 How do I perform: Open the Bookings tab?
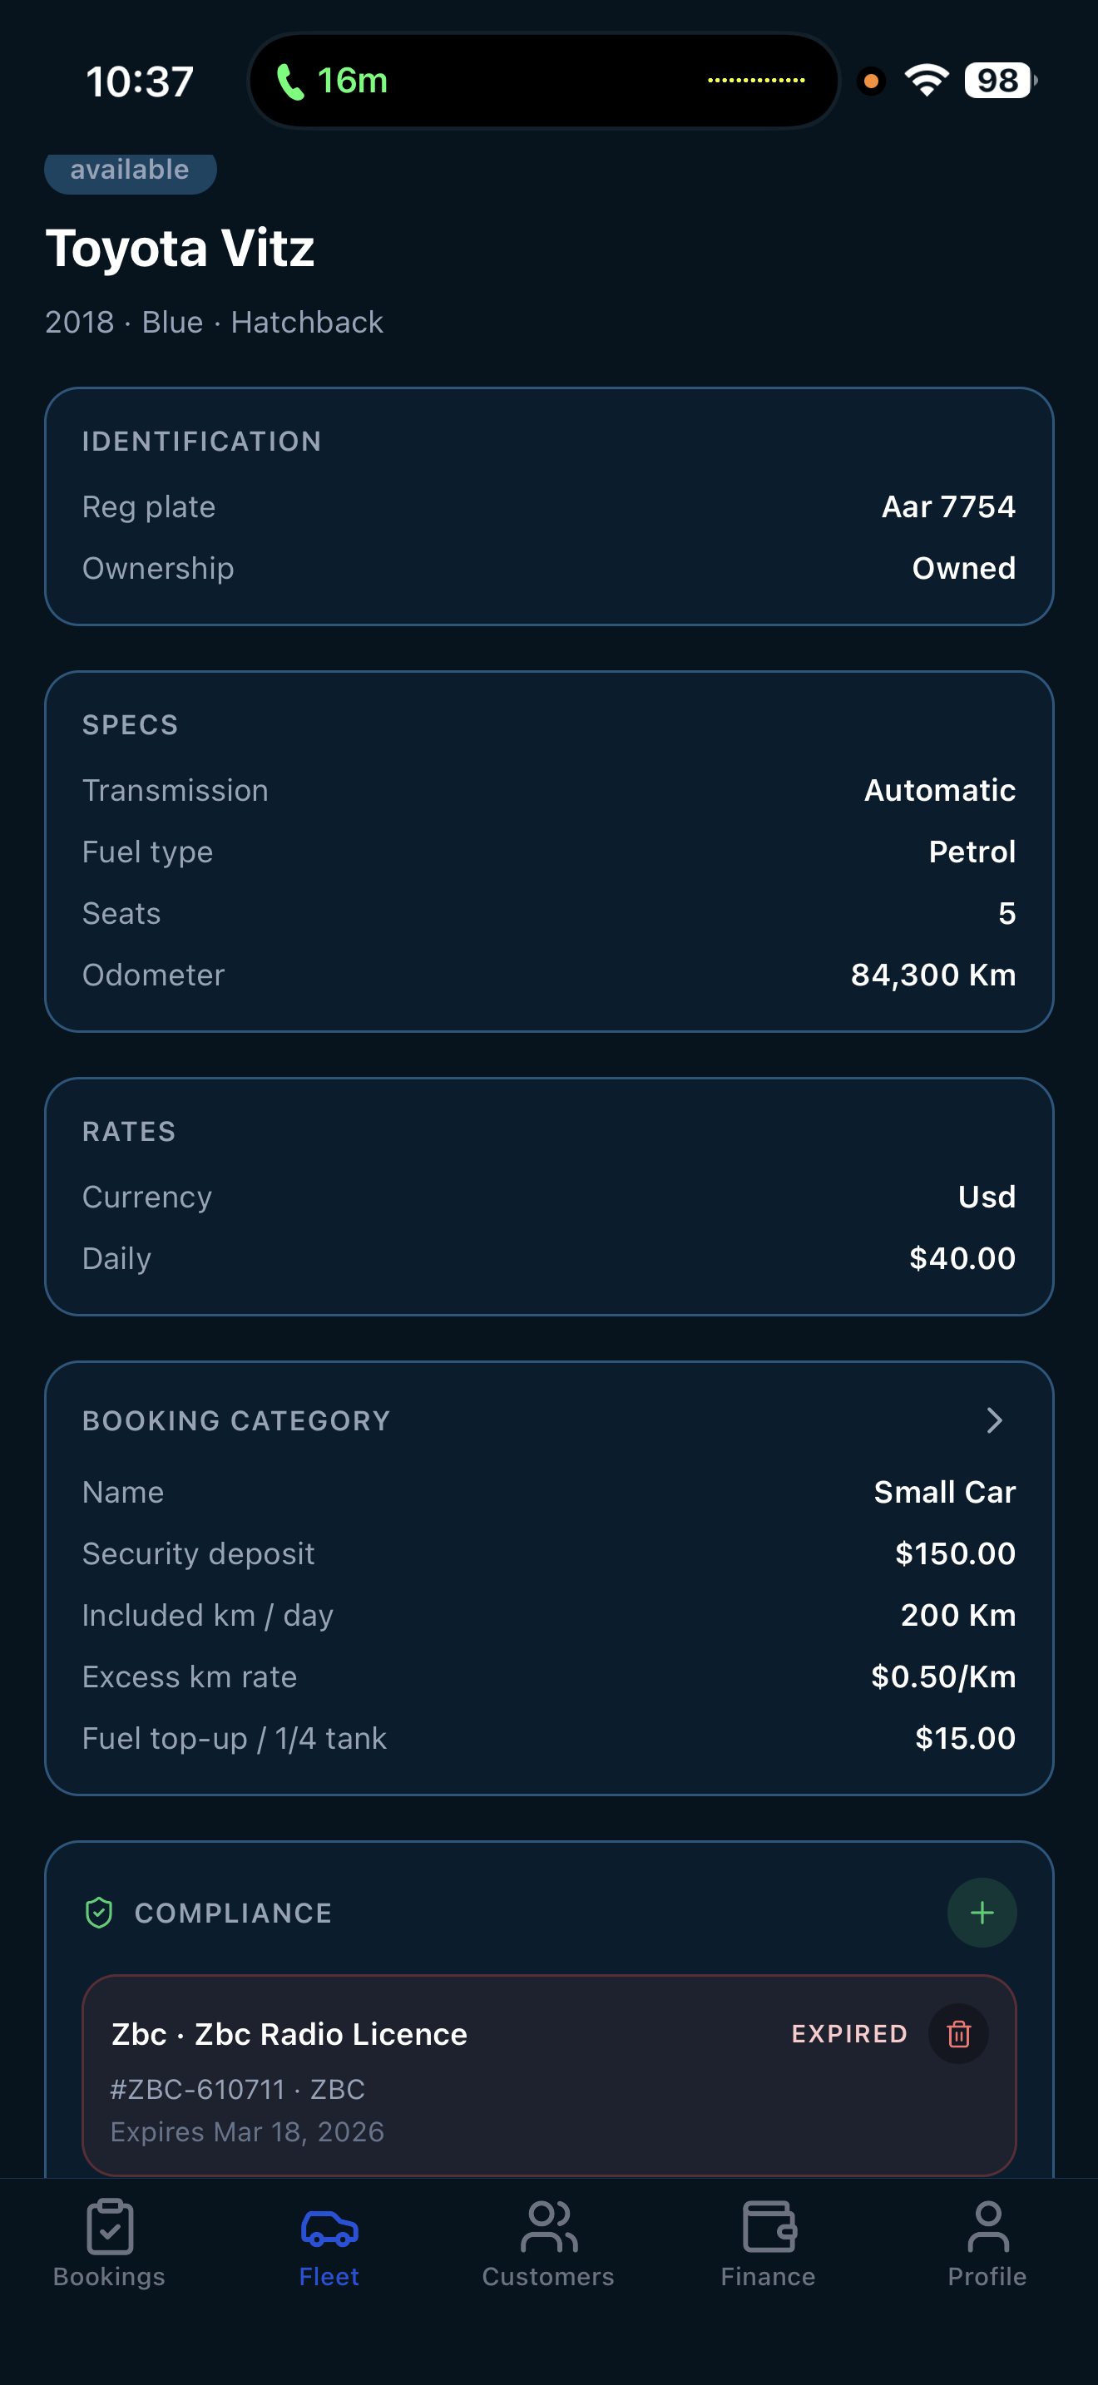pyautogui.click(x=109, y=2244)
